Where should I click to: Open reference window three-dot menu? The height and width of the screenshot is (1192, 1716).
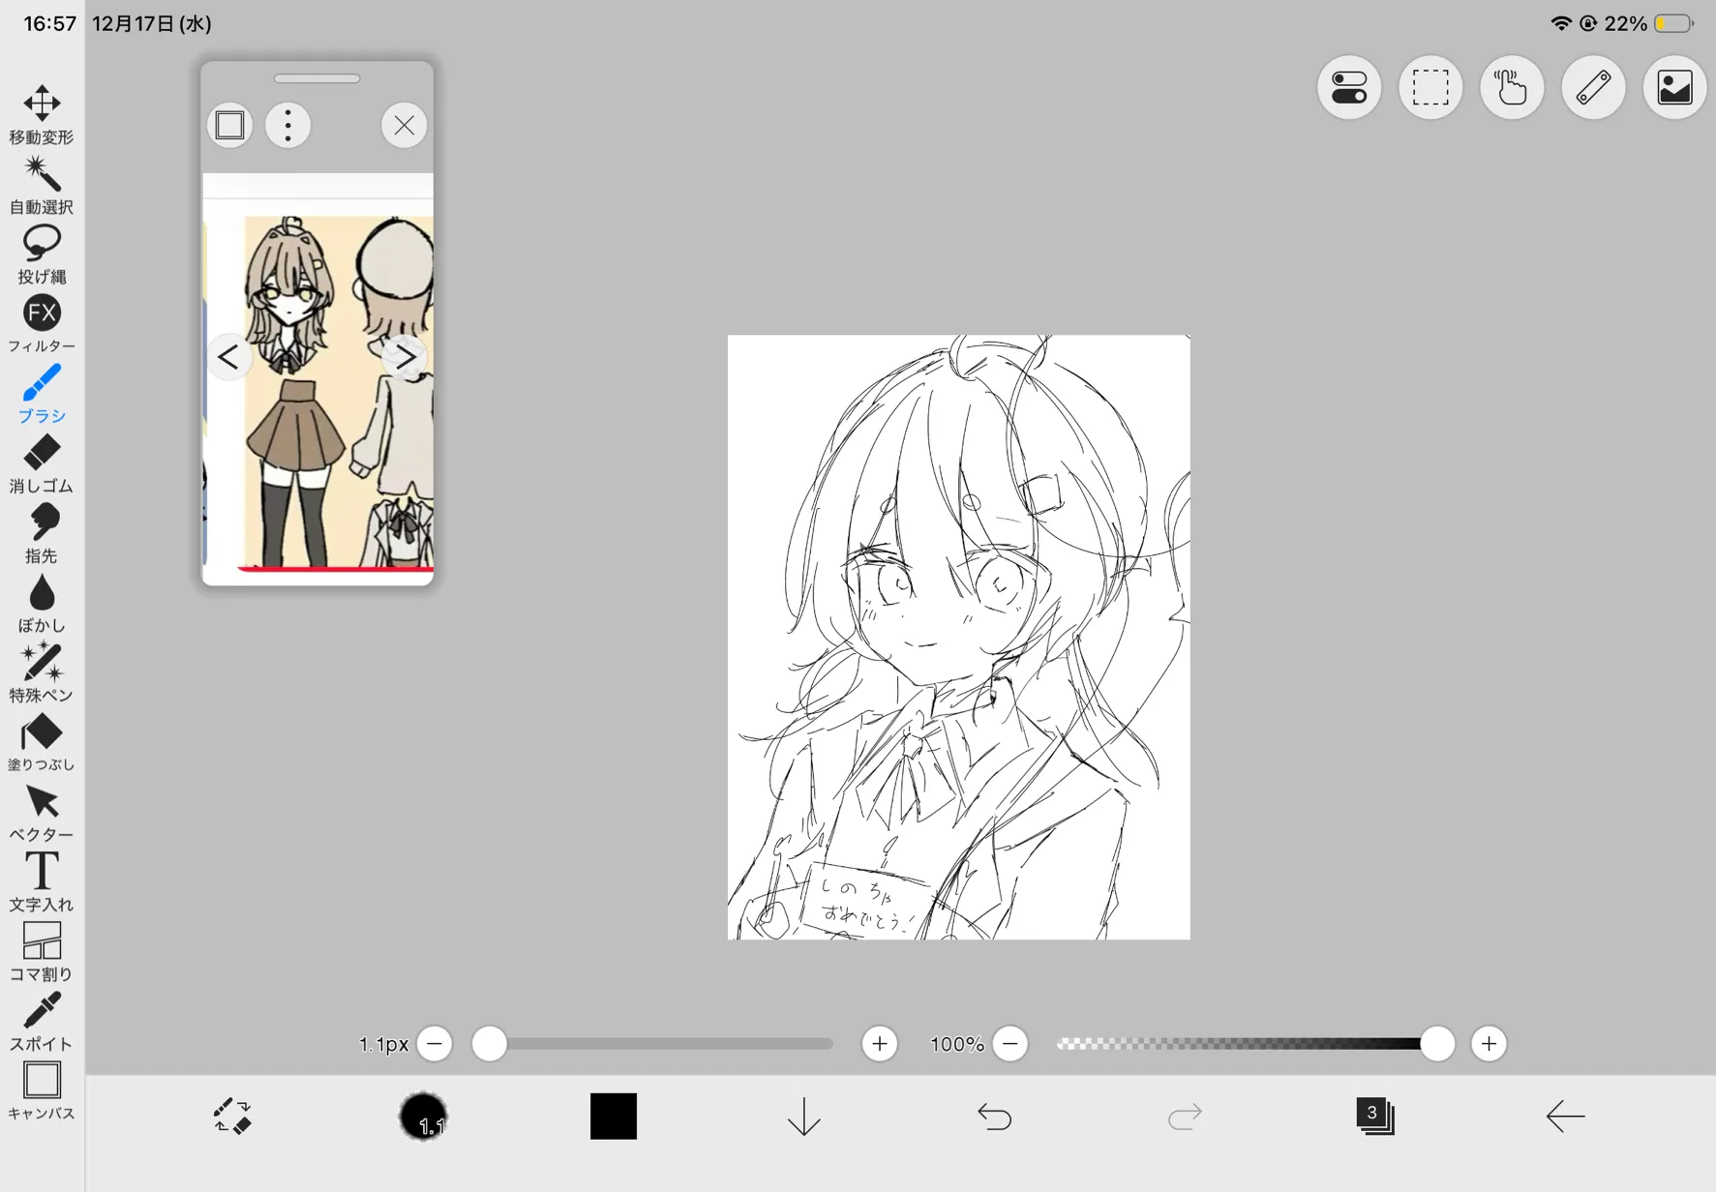tap(287, 125)
